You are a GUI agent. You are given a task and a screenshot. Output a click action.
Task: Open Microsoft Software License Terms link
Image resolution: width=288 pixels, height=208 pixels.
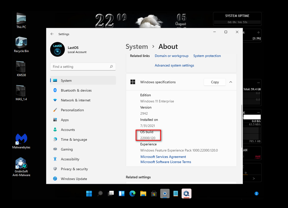pos(166,162)
